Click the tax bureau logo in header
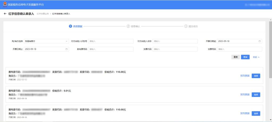 5,4
